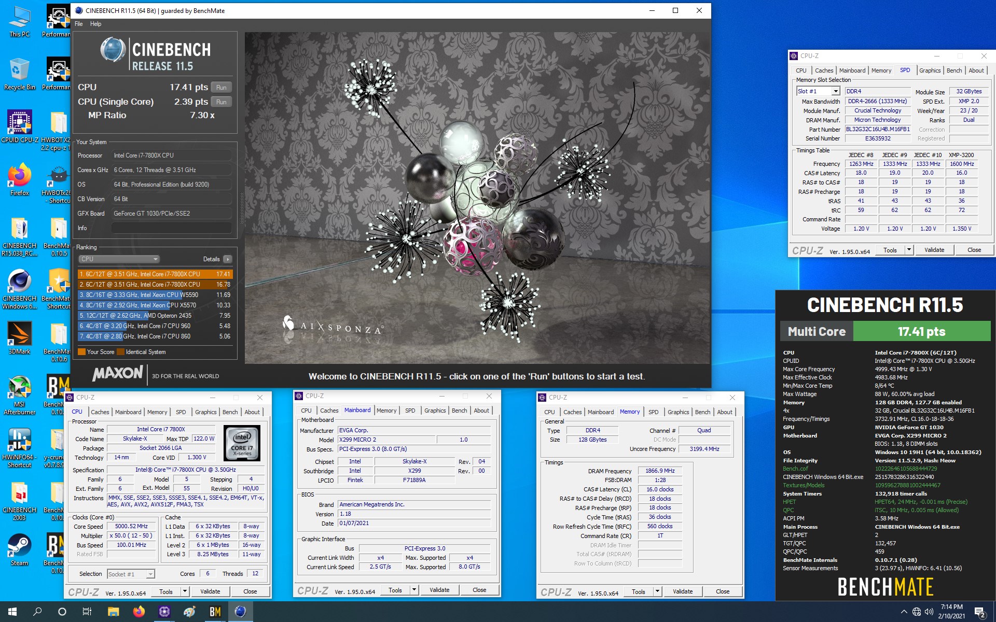Image resolution: width=996 pixels, height=622 pixels.
Task: Click Validate in SPD CPU-Z window
Action: tap(934, 250)
